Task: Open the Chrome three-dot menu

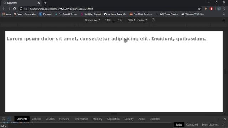Action: (224, 9)
